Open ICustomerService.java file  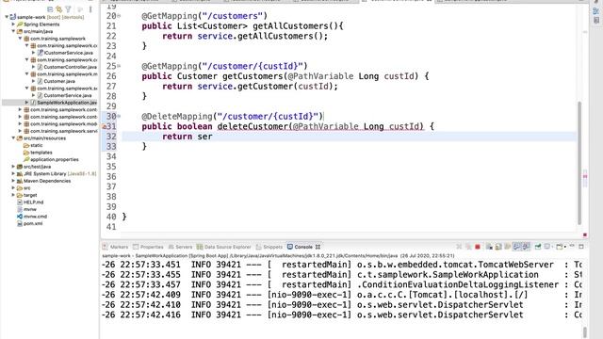pyautogui.click(x=68, y=53)
